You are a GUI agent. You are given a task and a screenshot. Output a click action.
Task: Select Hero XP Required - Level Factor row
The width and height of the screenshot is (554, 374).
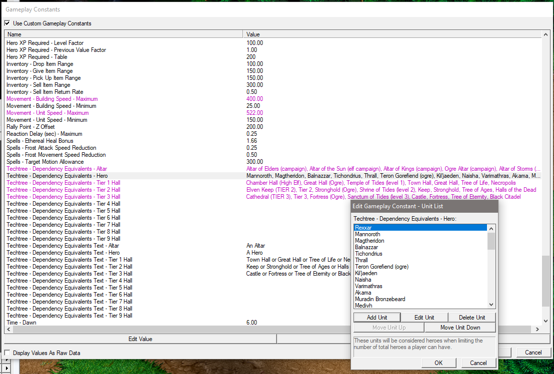pyautogui.click(x=273, y=42)
